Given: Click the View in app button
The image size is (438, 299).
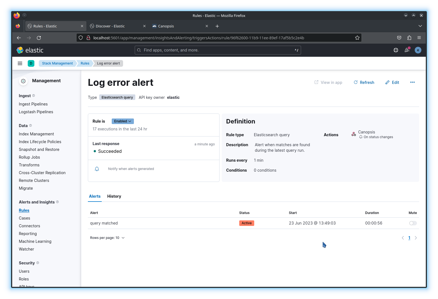Looking at the screenshot, I should (x=328, y=83).
